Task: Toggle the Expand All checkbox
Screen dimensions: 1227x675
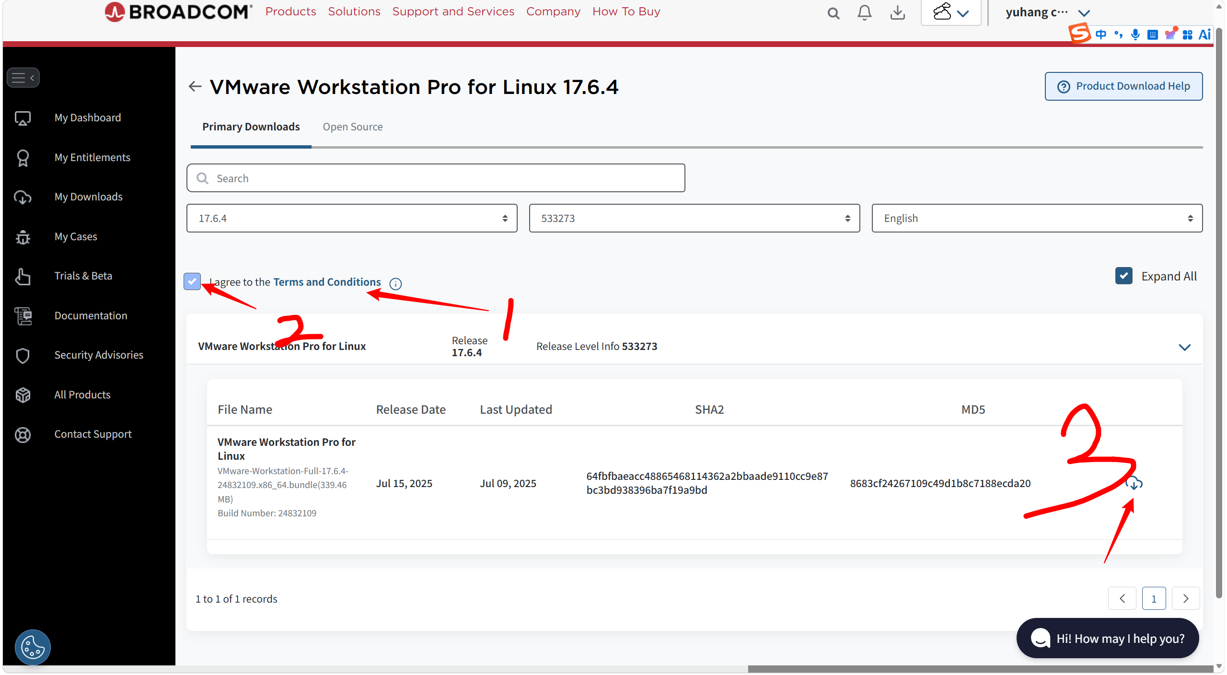Action: click(x=1123, y=276)
